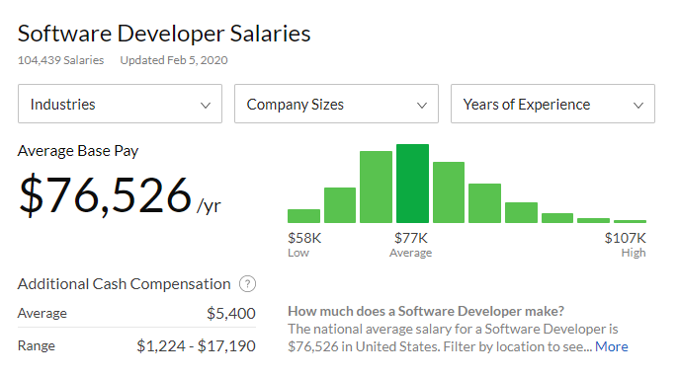Click the $1,224 - $17,190 range value

point(196,345)
